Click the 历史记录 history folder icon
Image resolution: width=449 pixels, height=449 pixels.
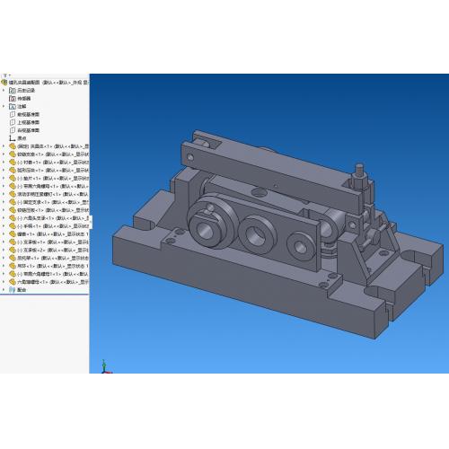[13, 91]
